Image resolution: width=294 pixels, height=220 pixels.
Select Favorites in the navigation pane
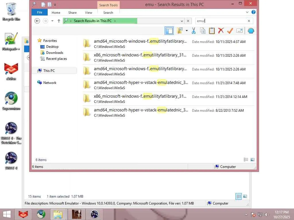coord(50,41)
